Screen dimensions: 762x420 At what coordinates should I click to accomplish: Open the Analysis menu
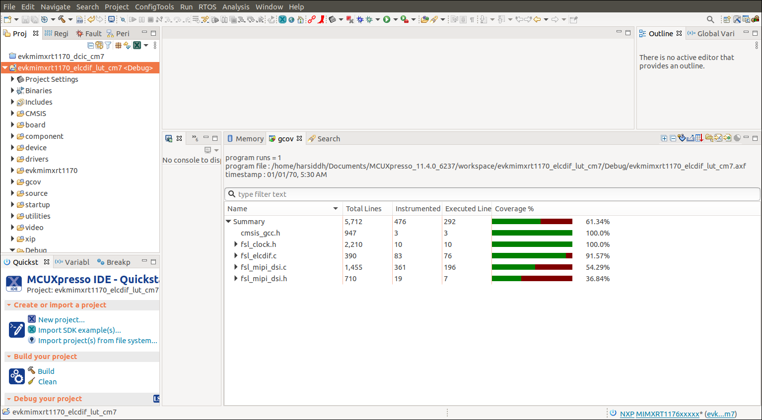pos(236,6)
